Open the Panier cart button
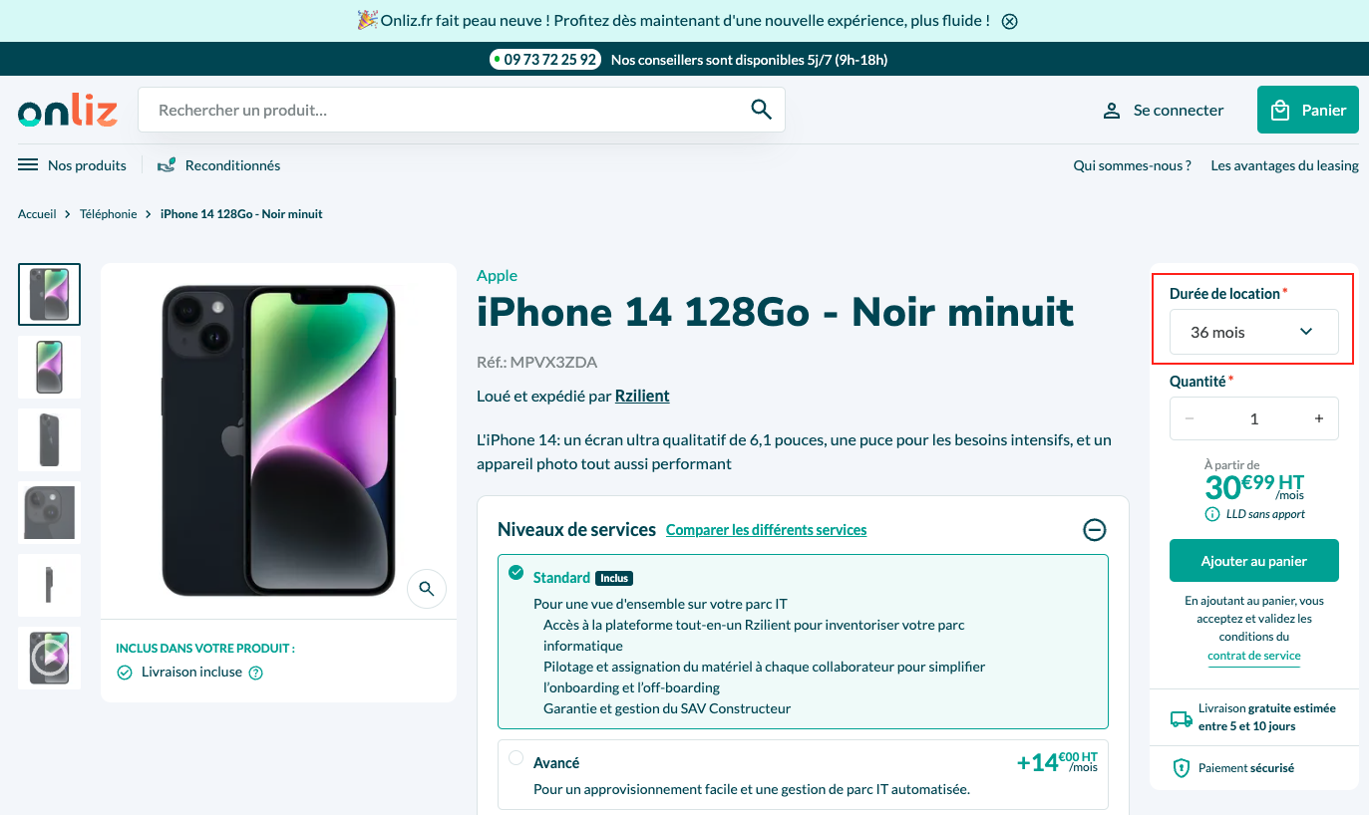Screen dimensions: 1369x815 point(1308,110)
